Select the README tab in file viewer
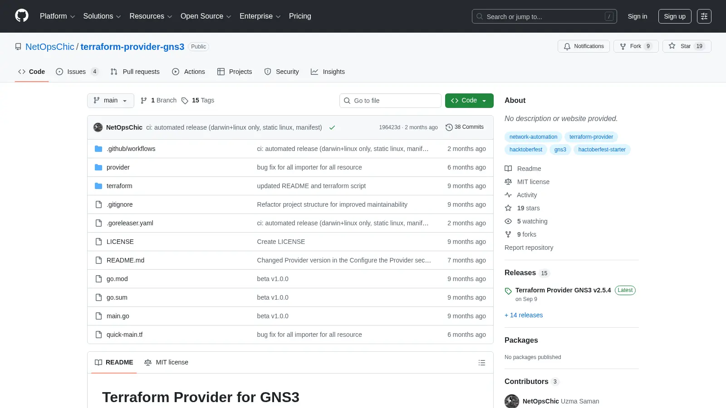The image size is (726, 408). coord(114,362)
